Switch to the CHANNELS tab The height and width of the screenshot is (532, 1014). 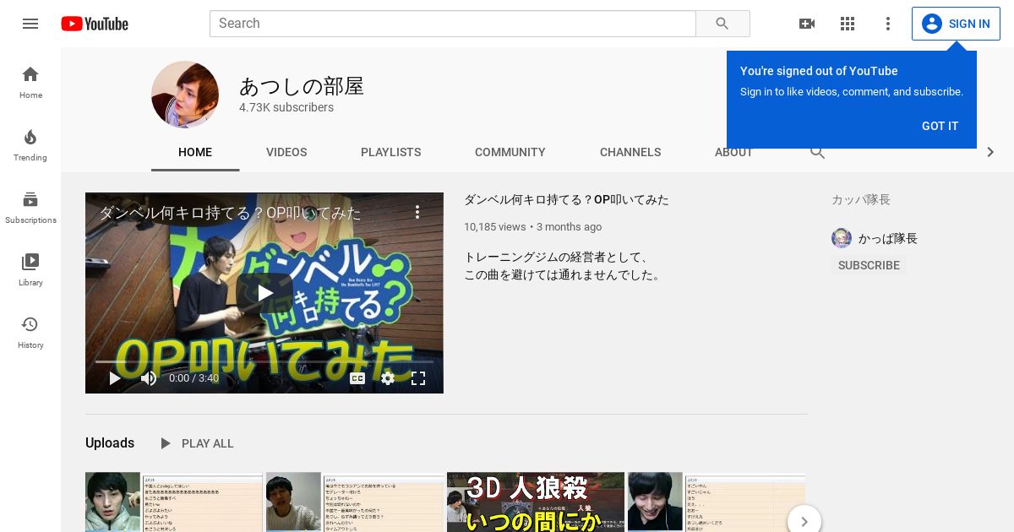tap(630, 152)
